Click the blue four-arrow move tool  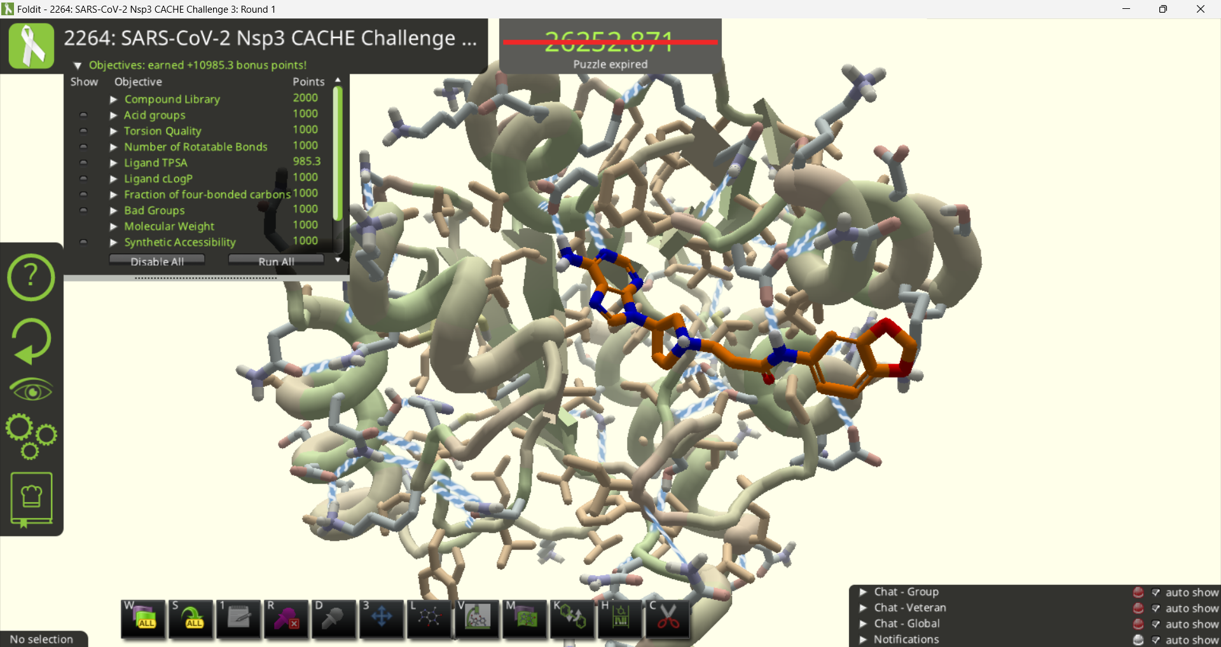pos(382,618)
